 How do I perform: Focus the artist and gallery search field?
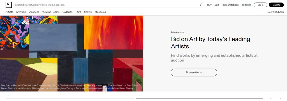click(106, 5)
